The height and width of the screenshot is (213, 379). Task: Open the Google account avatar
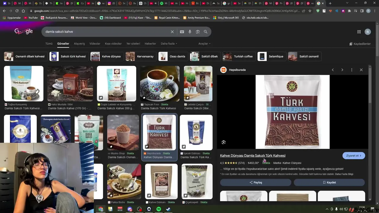click(x=368, y=32)
